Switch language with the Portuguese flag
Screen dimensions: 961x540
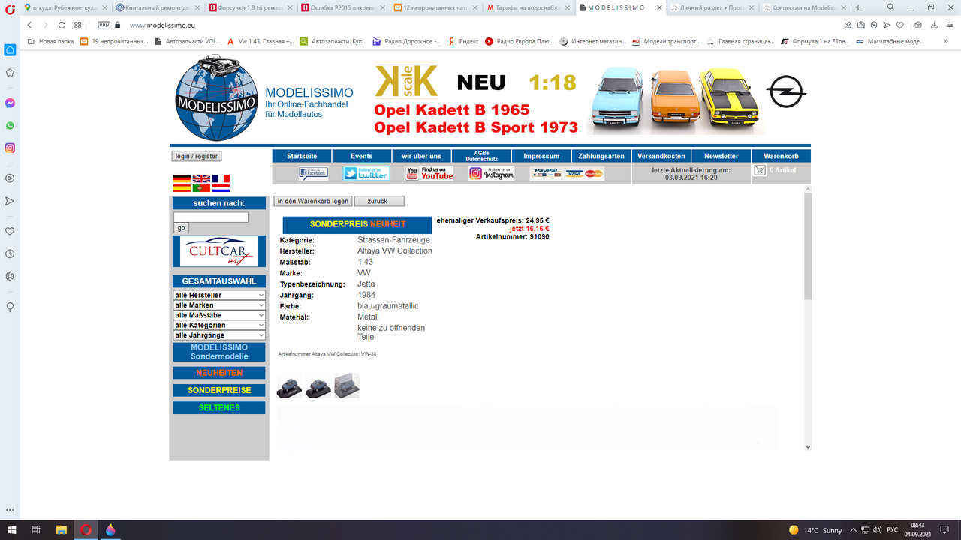(201, 188)
